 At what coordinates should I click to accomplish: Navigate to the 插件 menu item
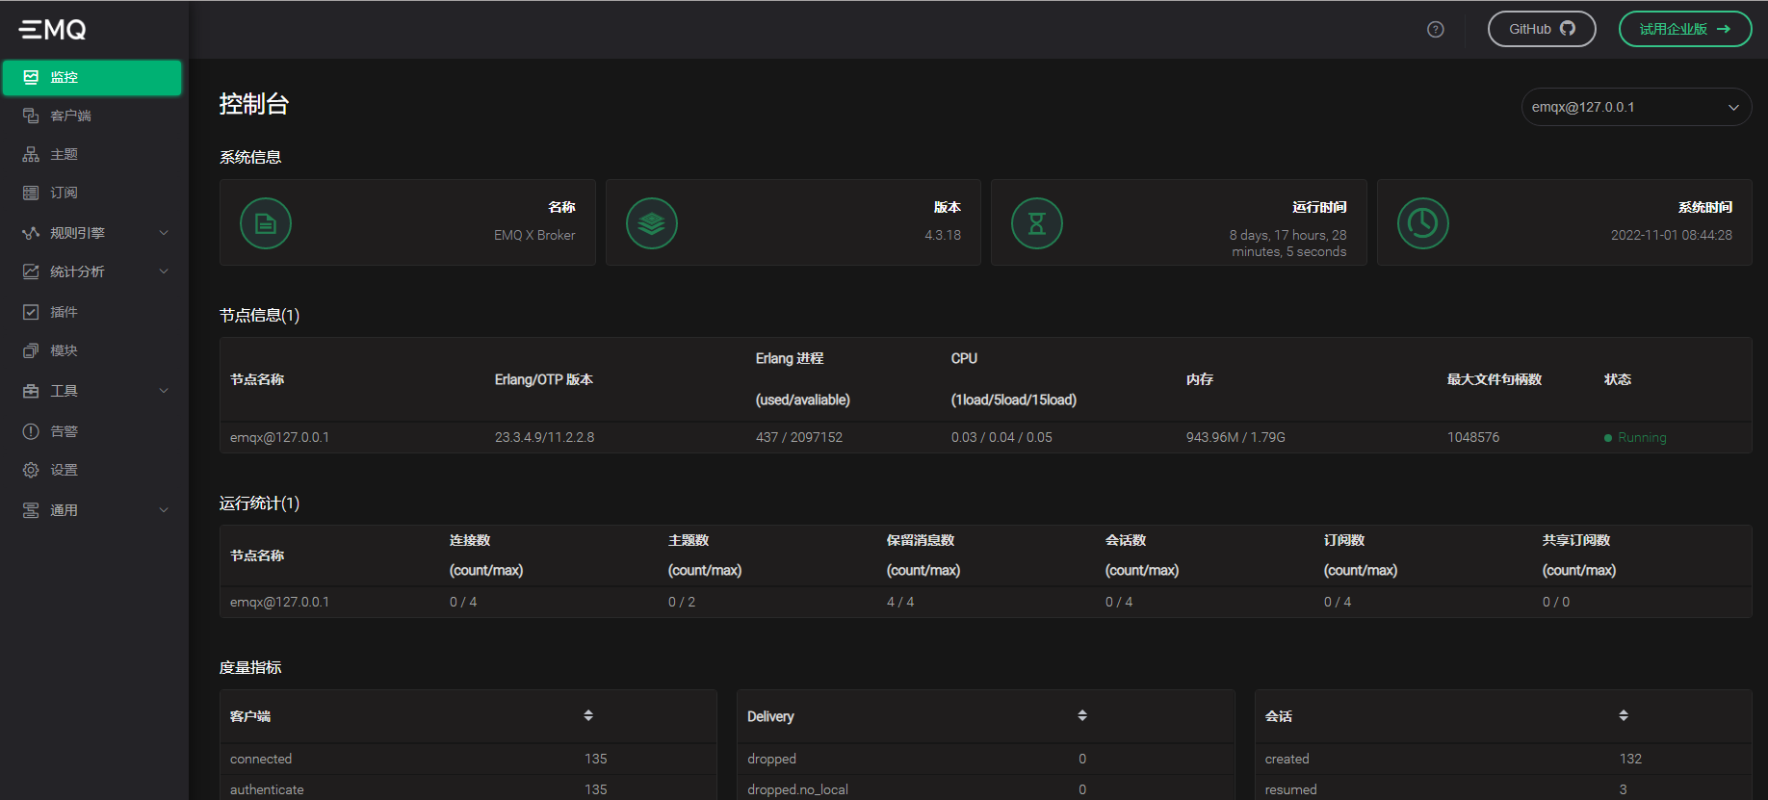pos(92,312)
